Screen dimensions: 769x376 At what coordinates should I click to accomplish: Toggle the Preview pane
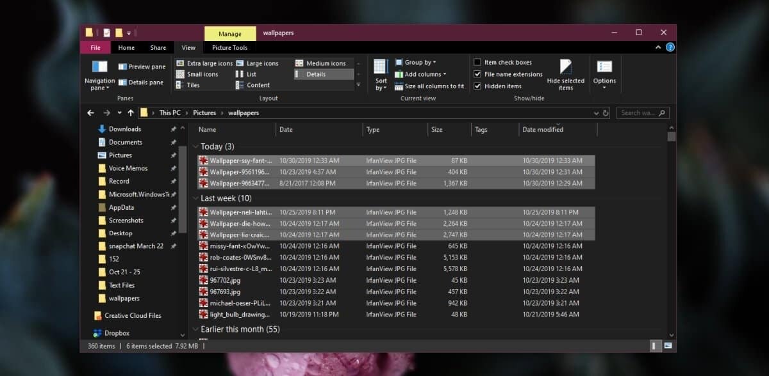point(142,66)
